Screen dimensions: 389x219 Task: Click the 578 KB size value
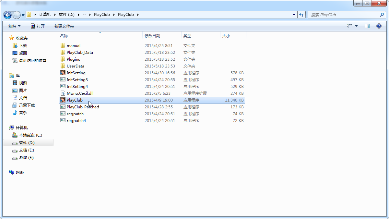[237, 73]
